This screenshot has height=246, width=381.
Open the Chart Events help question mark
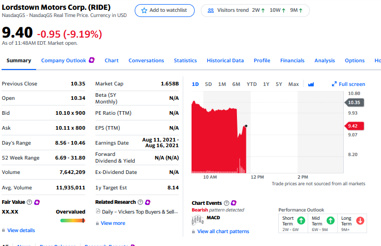click(227, 203)
